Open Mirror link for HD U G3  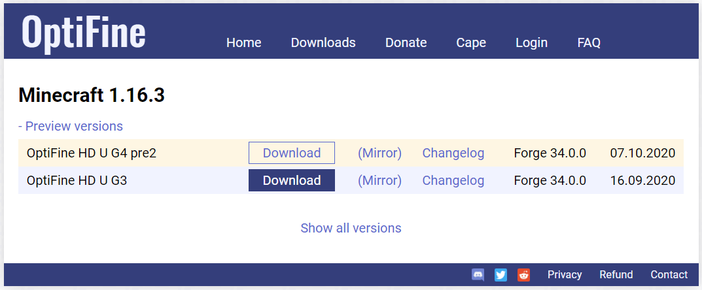click(379, 180)
